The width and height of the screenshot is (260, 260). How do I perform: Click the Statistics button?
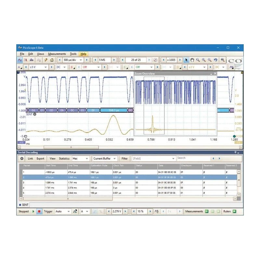(64, 159)
